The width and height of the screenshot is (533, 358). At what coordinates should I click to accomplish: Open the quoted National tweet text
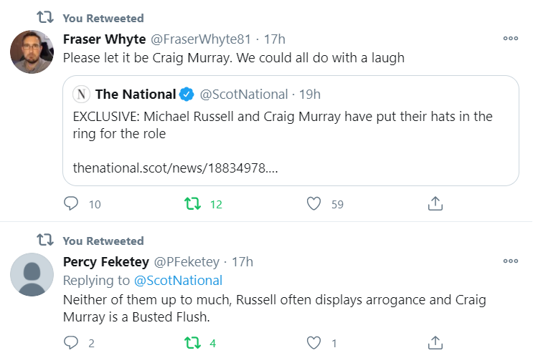pyautogui.click(x=283, y=123)
